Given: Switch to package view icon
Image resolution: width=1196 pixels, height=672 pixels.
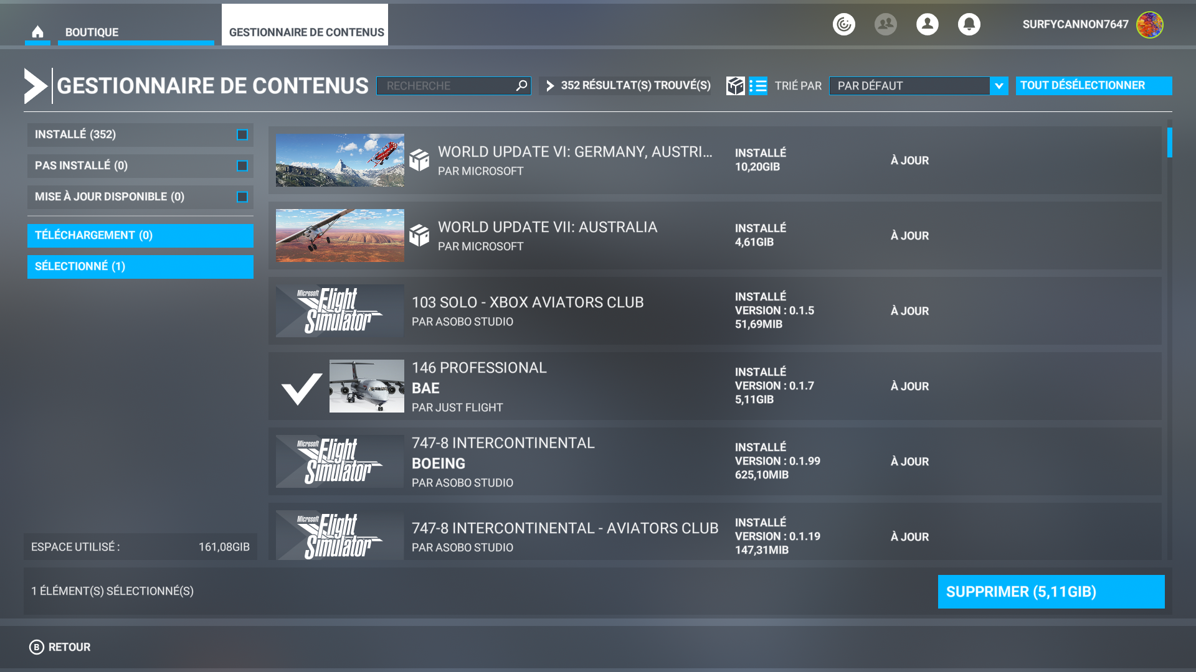Looking at the screenshot, I should (735, 86).
